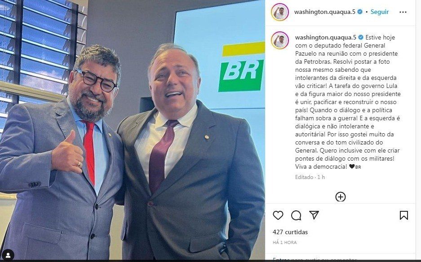
Task: Click the main post photo
Action: [x=133, y=130]
